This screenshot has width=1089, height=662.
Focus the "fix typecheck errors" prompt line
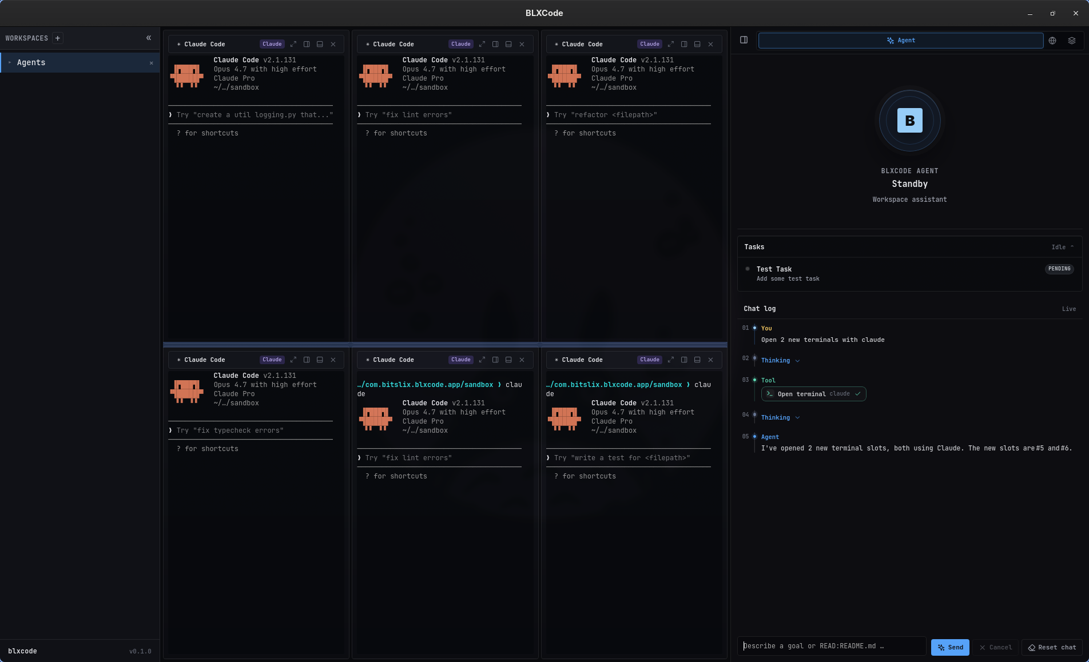coord(251,430)
